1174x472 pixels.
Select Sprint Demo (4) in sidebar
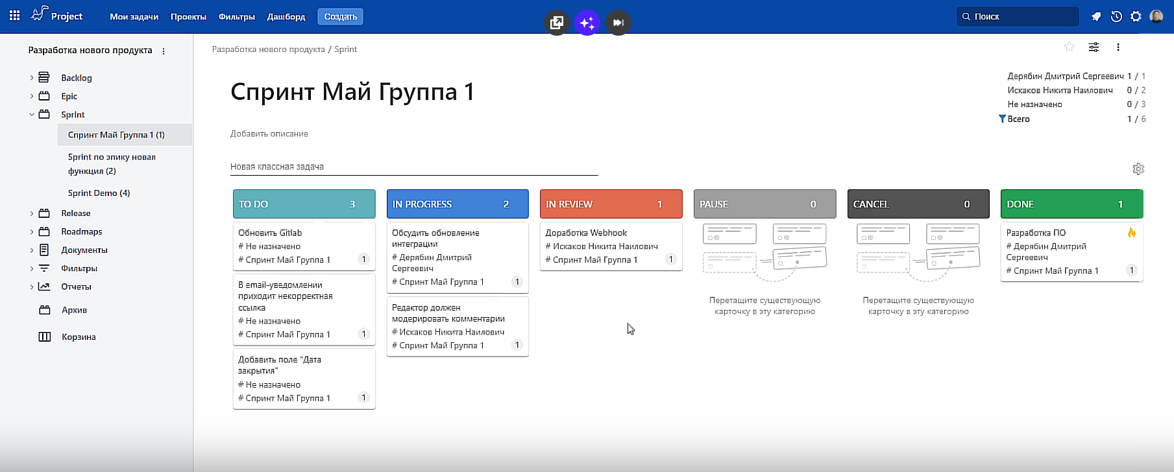click(x=99, y=193)
